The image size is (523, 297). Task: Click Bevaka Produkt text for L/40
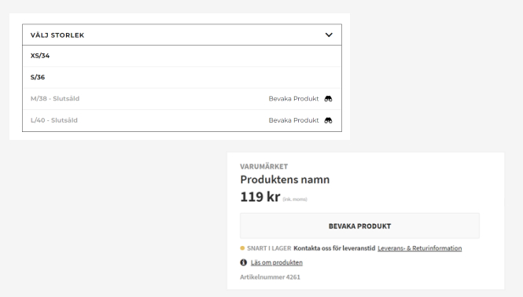click(x=293, y=120)
